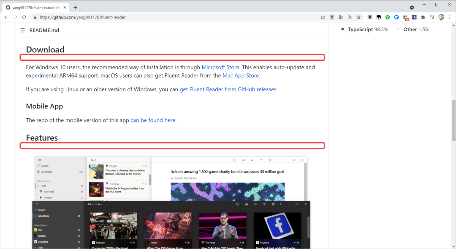This screenshot has height=249, width=456.
Task: Bookmark this page with the star icon
Action: pos(358,17)
